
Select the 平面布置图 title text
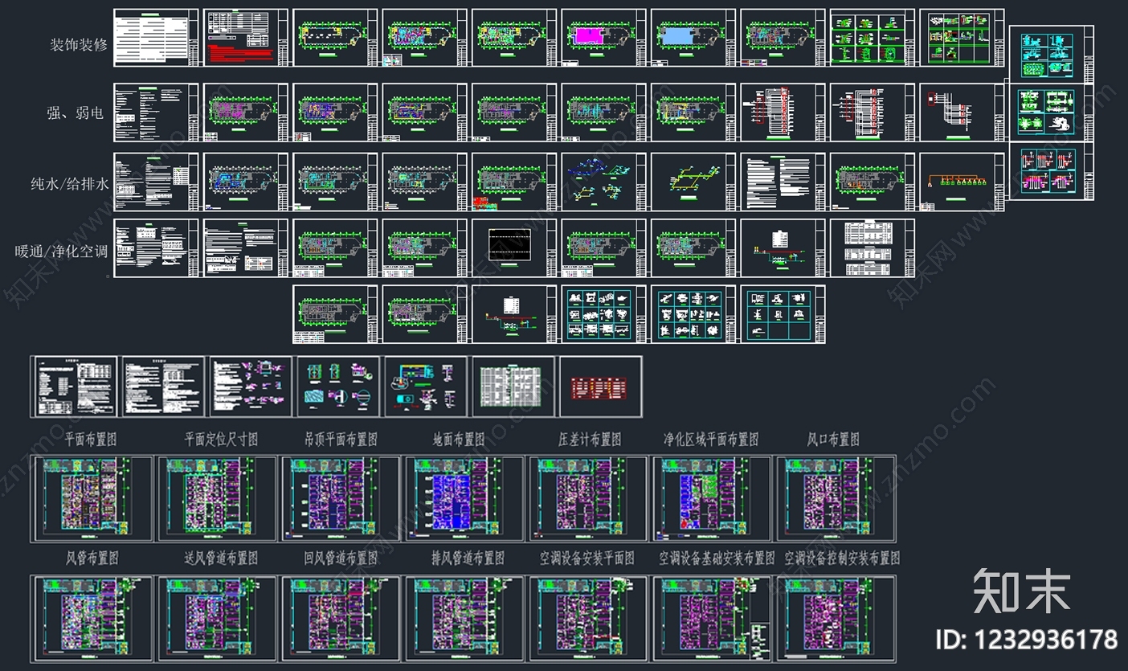[91, 440]
